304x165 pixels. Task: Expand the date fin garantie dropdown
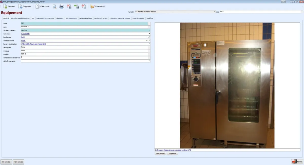tap(149, 61)
